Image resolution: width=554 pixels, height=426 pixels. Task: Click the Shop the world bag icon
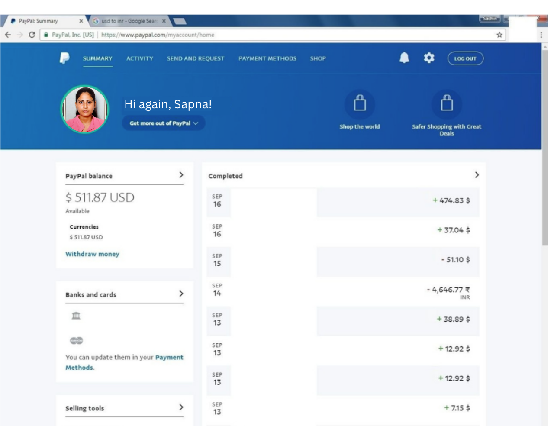[360, 104]
